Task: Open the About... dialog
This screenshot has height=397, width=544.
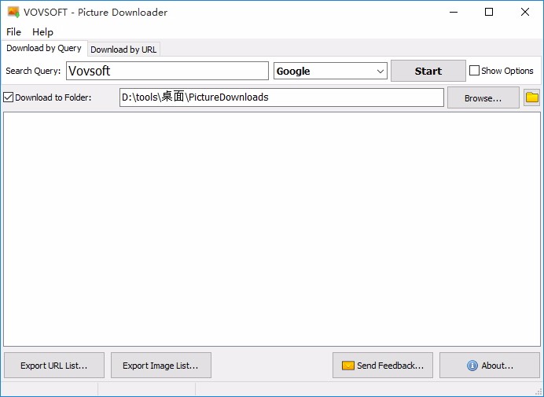Action: point(490,366)
